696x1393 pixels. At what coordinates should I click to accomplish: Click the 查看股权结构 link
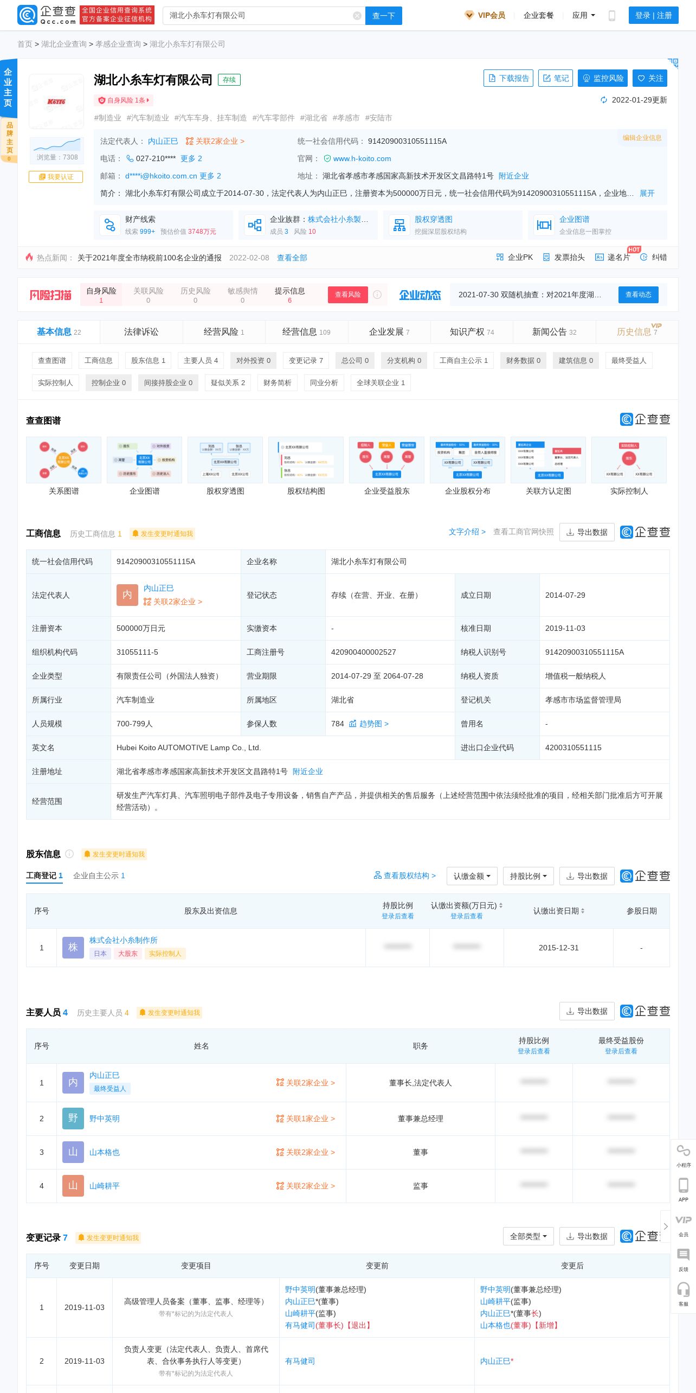tap(404, 876)
